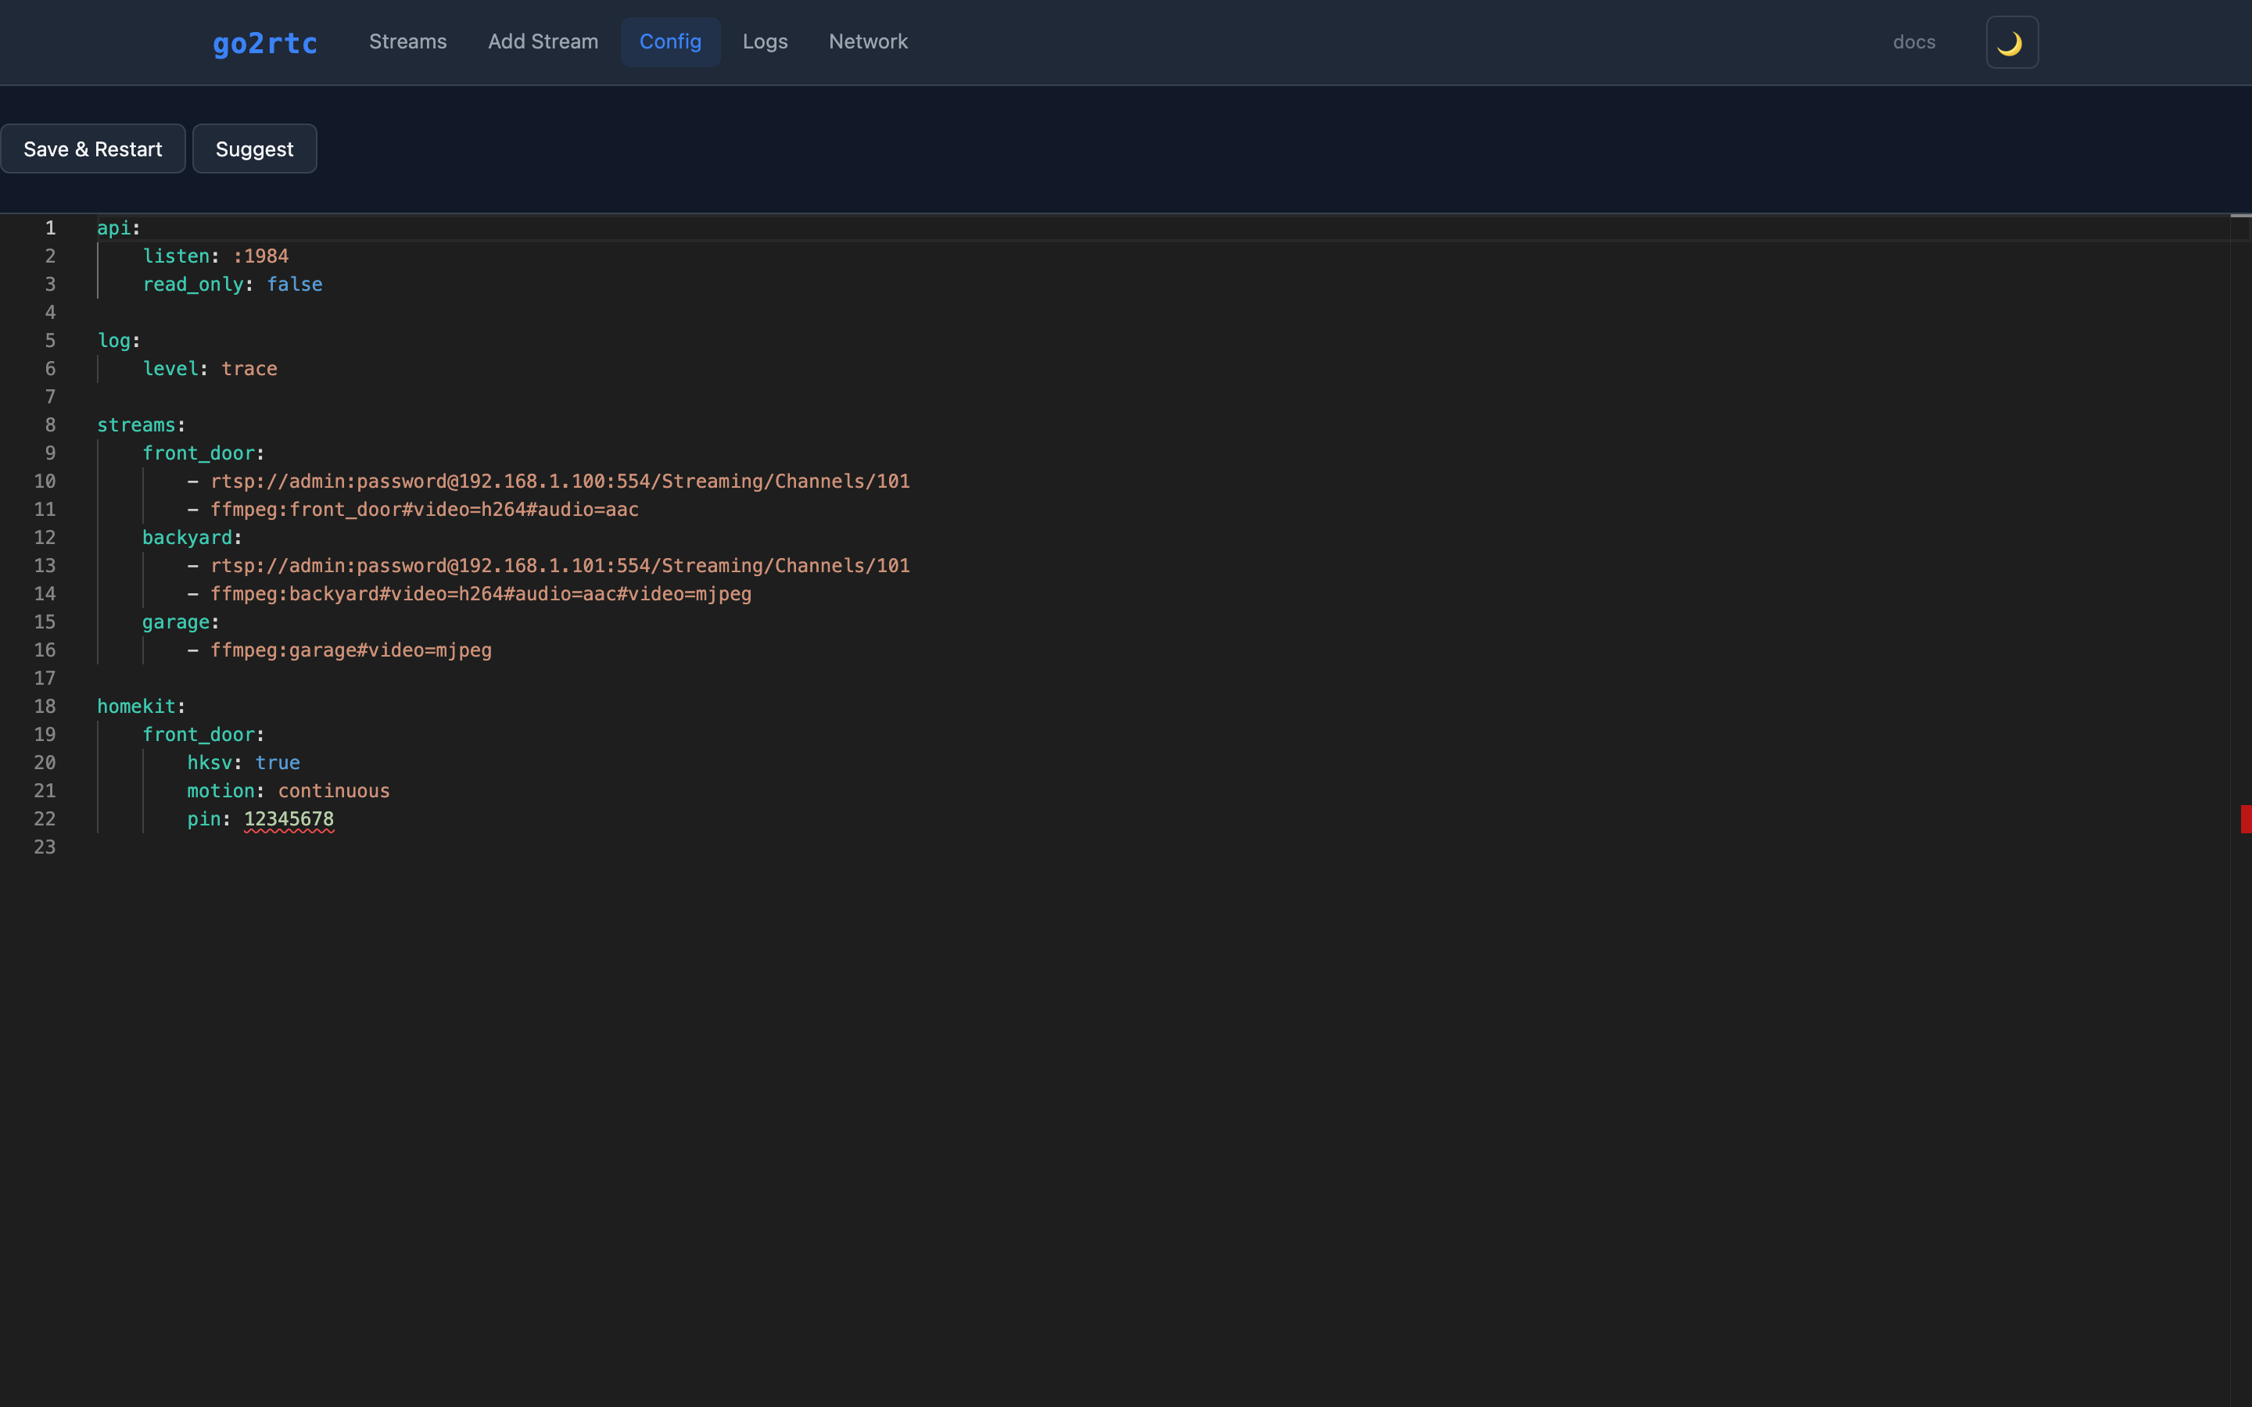Click the 'motion' key
This screenshot has height=1407, width=2252.
coord(221,791)
